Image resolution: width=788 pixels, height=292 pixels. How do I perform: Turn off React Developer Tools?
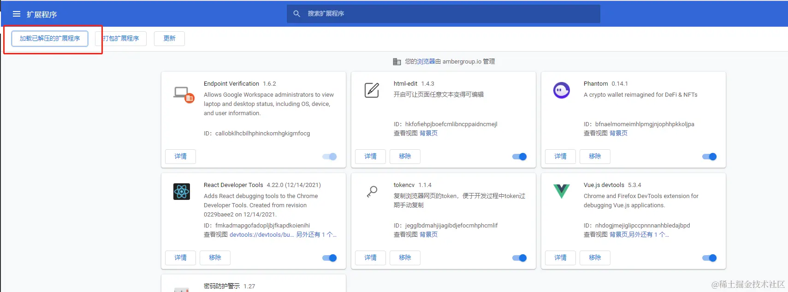tap(330, 258)
